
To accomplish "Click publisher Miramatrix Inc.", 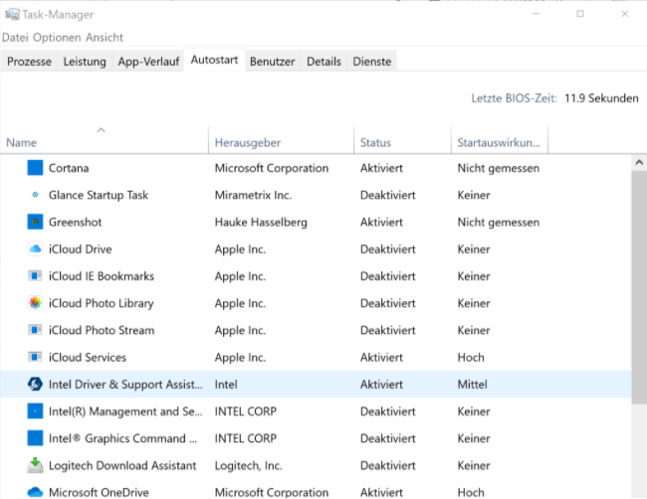I will click(253, 195).
